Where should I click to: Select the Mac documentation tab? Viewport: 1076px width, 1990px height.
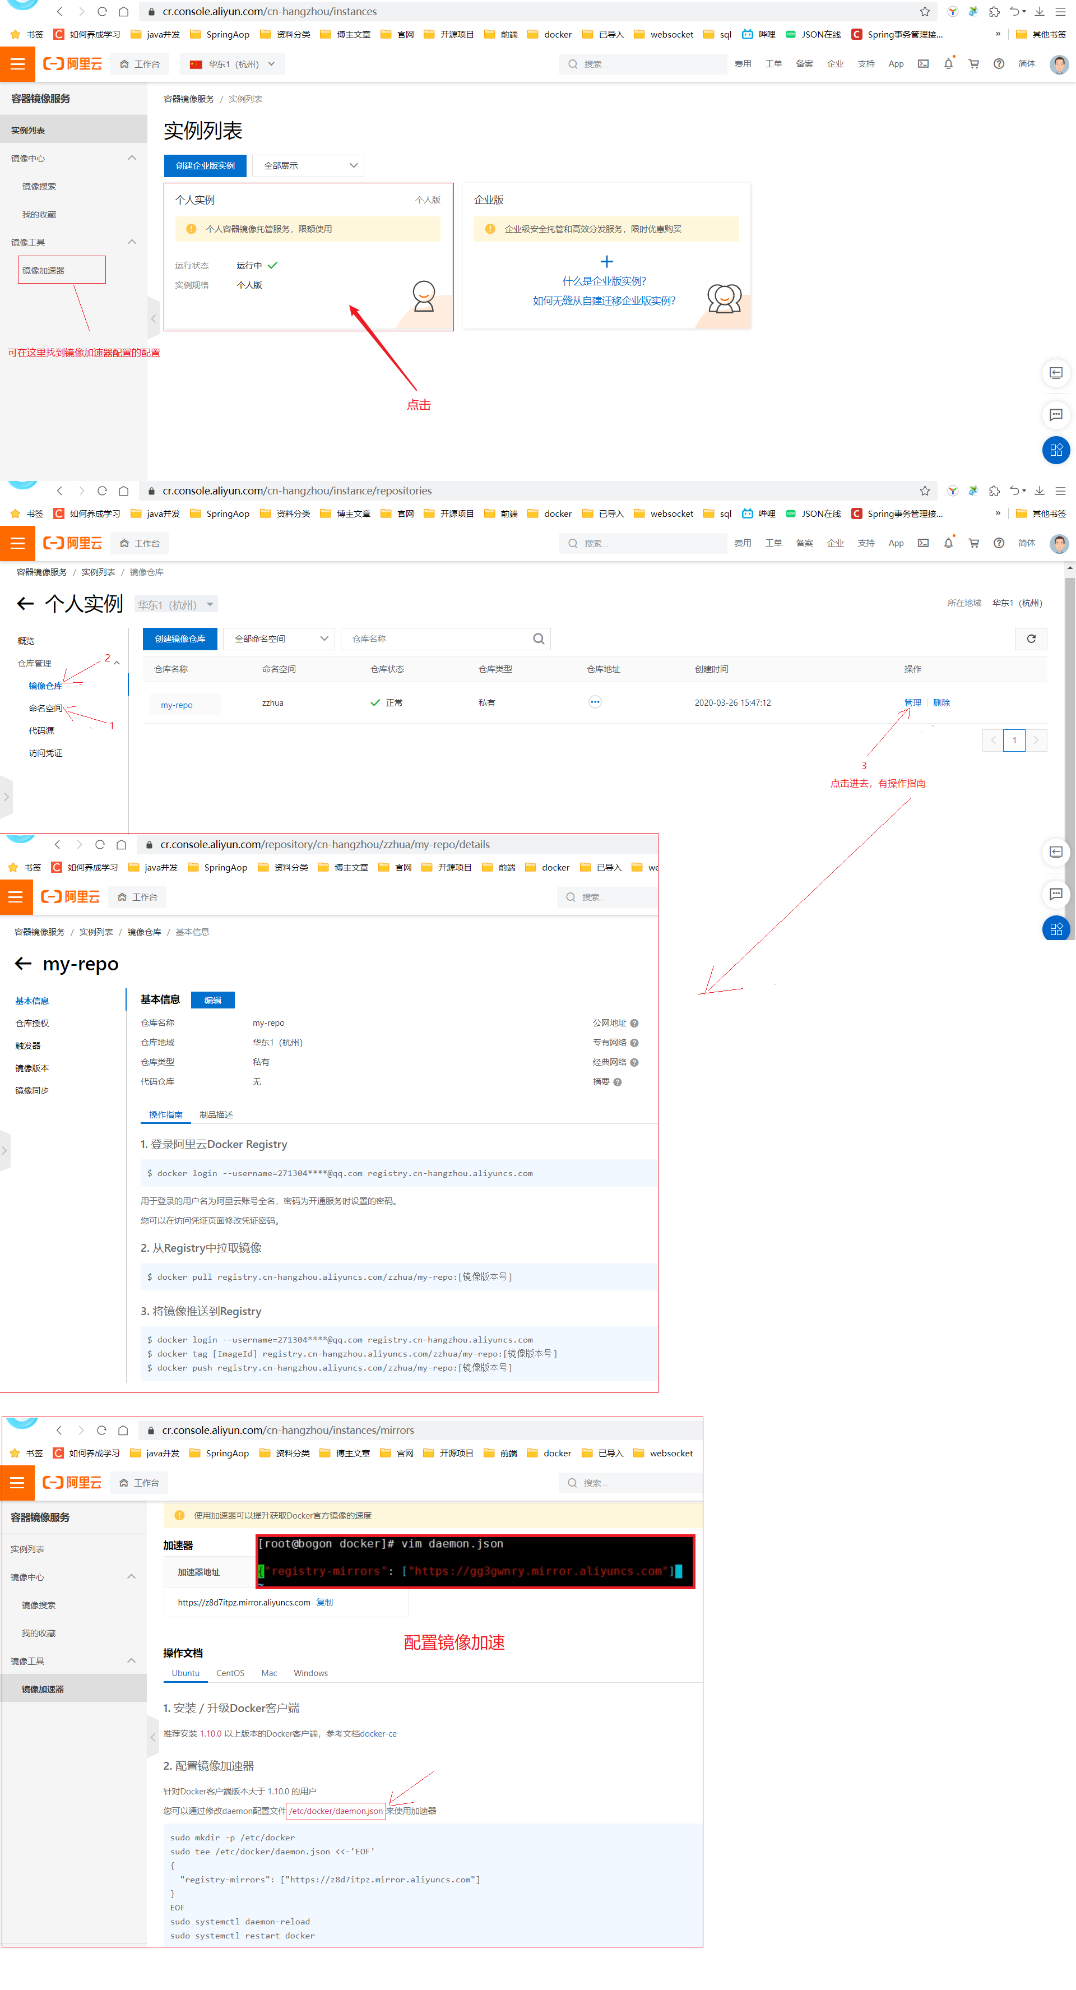[x=269, y=1673]
